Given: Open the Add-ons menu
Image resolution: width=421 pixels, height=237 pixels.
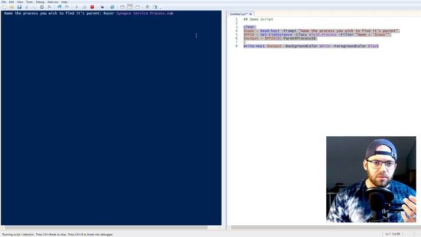Looking at the screenshot, I should [53, 2].
